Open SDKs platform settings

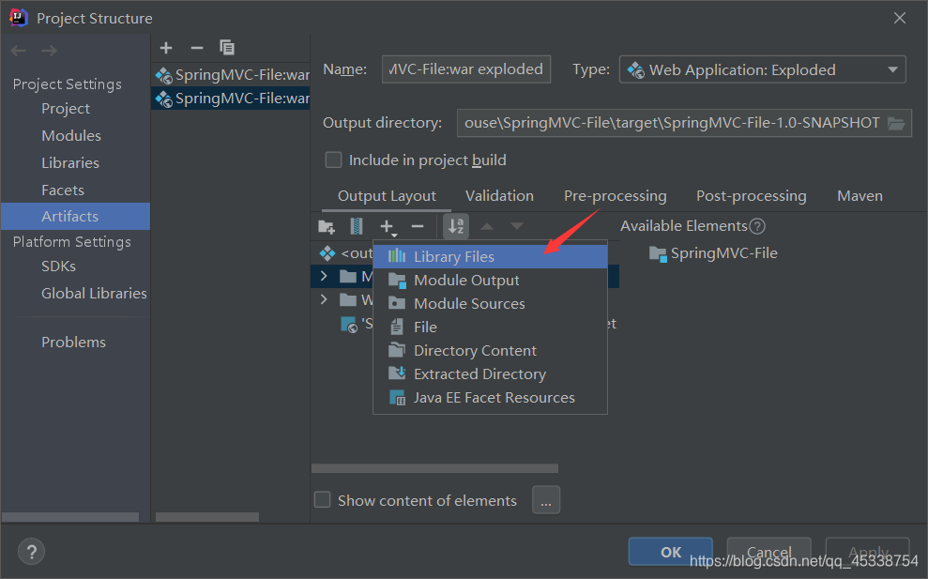pos(58,267)
